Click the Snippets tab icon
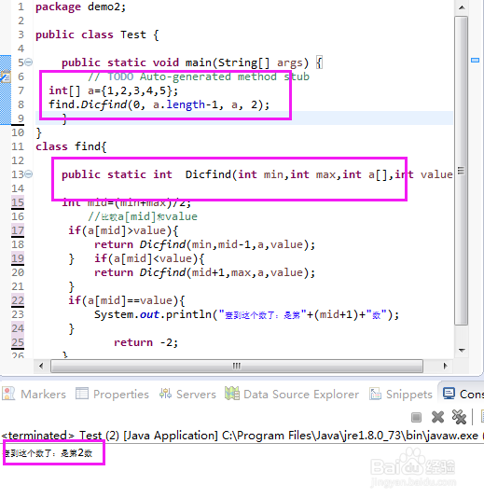Screen dimensions: 484x499 [375, 394]
